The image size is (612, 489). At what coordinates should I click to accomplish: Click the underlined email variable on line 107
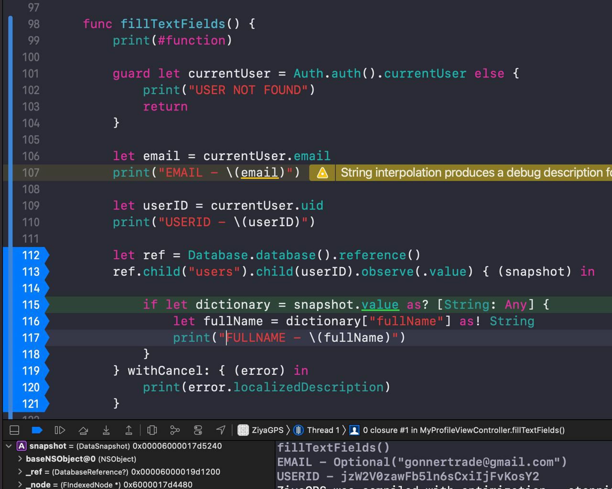259,173
